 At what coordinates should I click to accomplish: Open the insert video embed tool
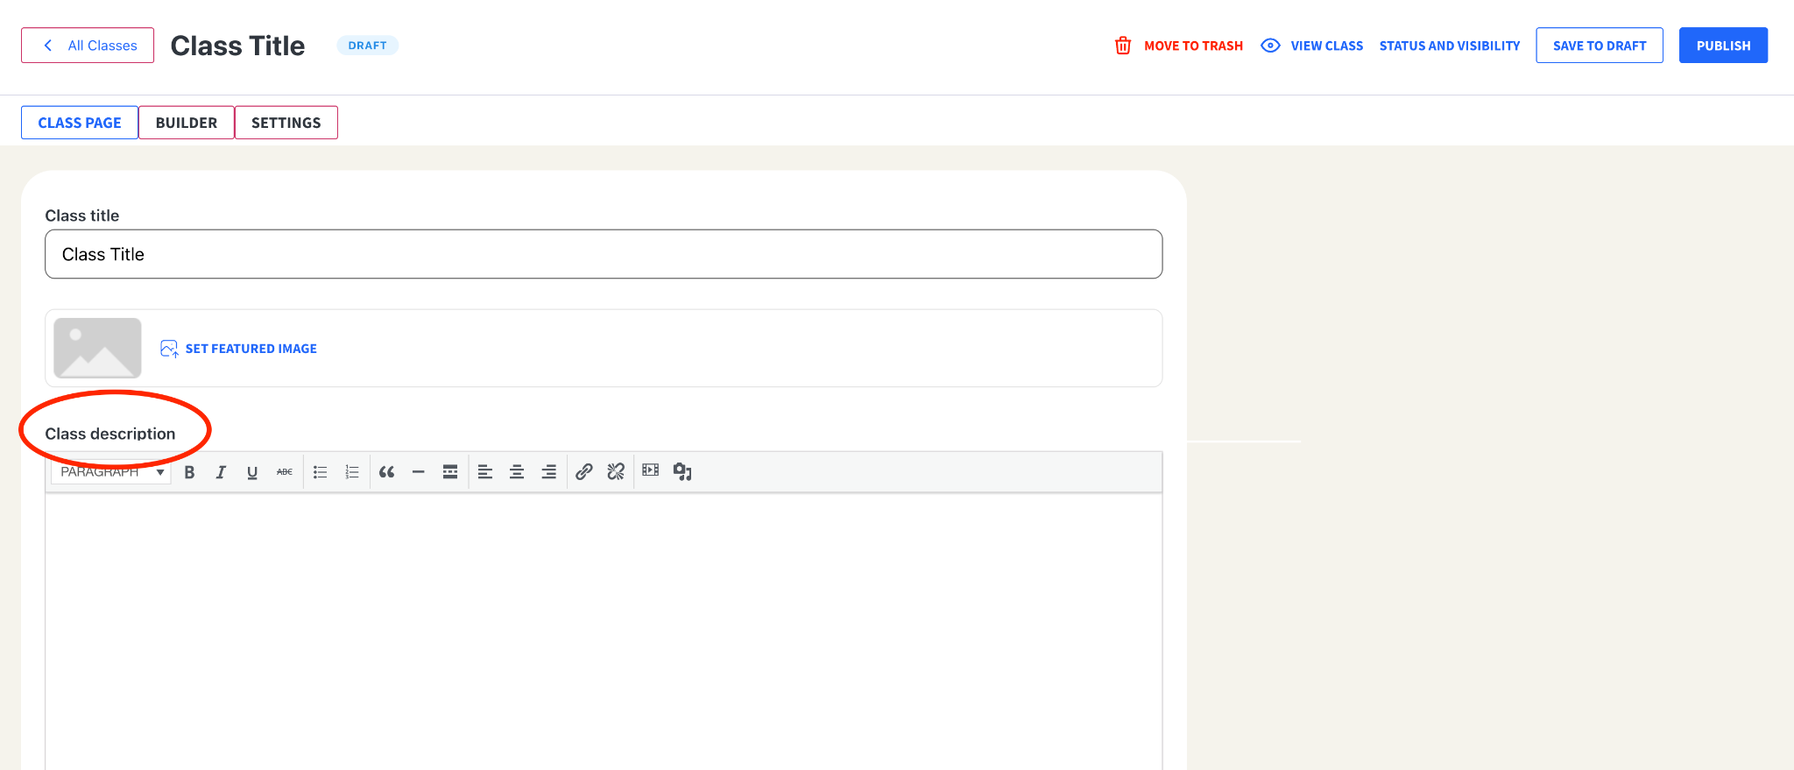[x=650, y=470]
